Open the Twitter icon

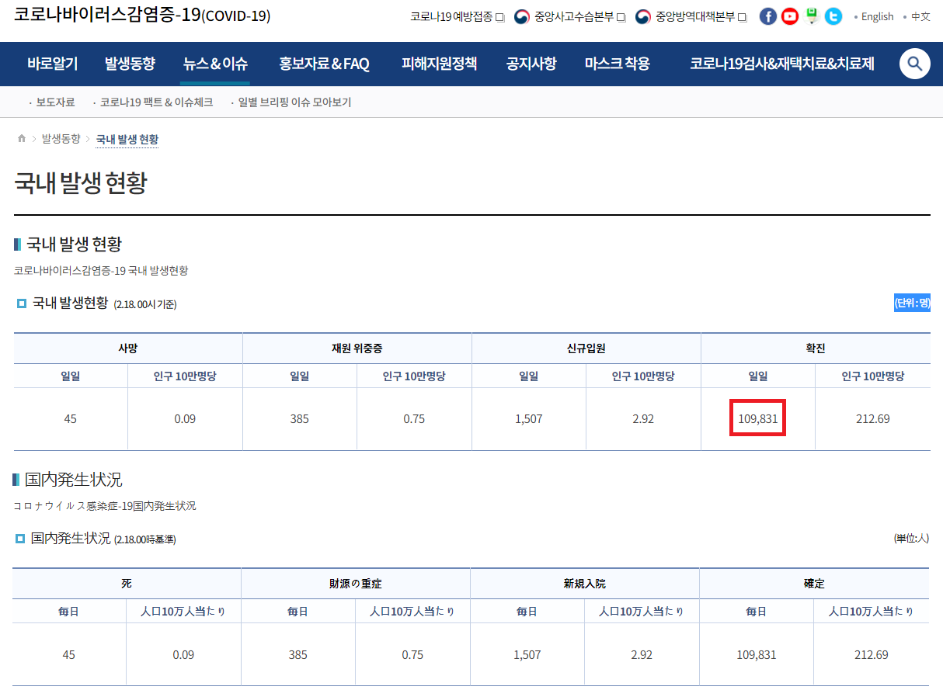[x=833, y=16]
